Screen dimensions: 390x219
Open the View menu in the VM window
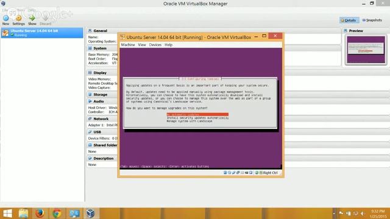(x=142, y=44)
